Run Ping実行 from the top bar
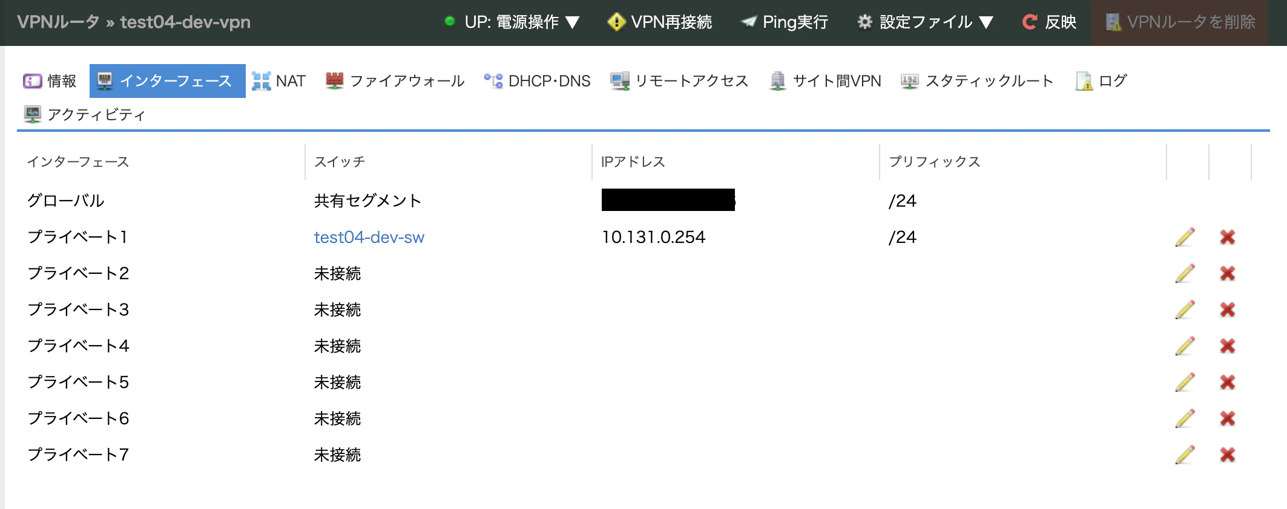The width and height of the screenshot is (1287, 509). click(x=785, y=22)
